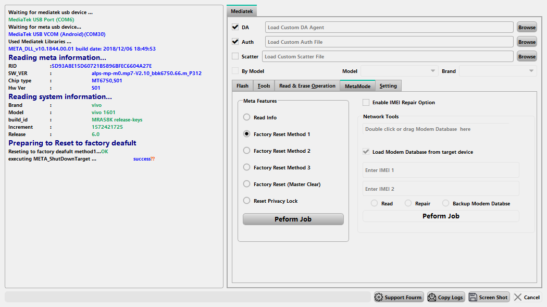Viewport: 547px width, 307px height.
Task: Click the success text in the log
Action: [x=142, y=159]
